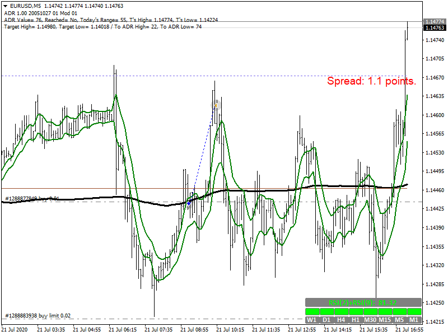Click the M1 timeframe label
448x336 pixels.
414,320
